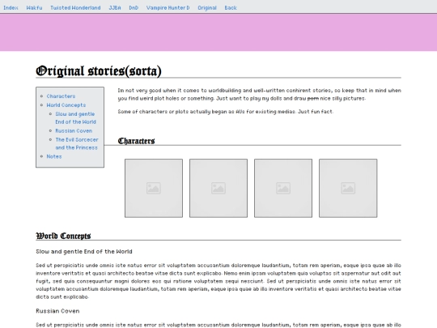The image size is (437, 328).
Task: Open the first character image placeholder
Action: [x=154, y=188]
